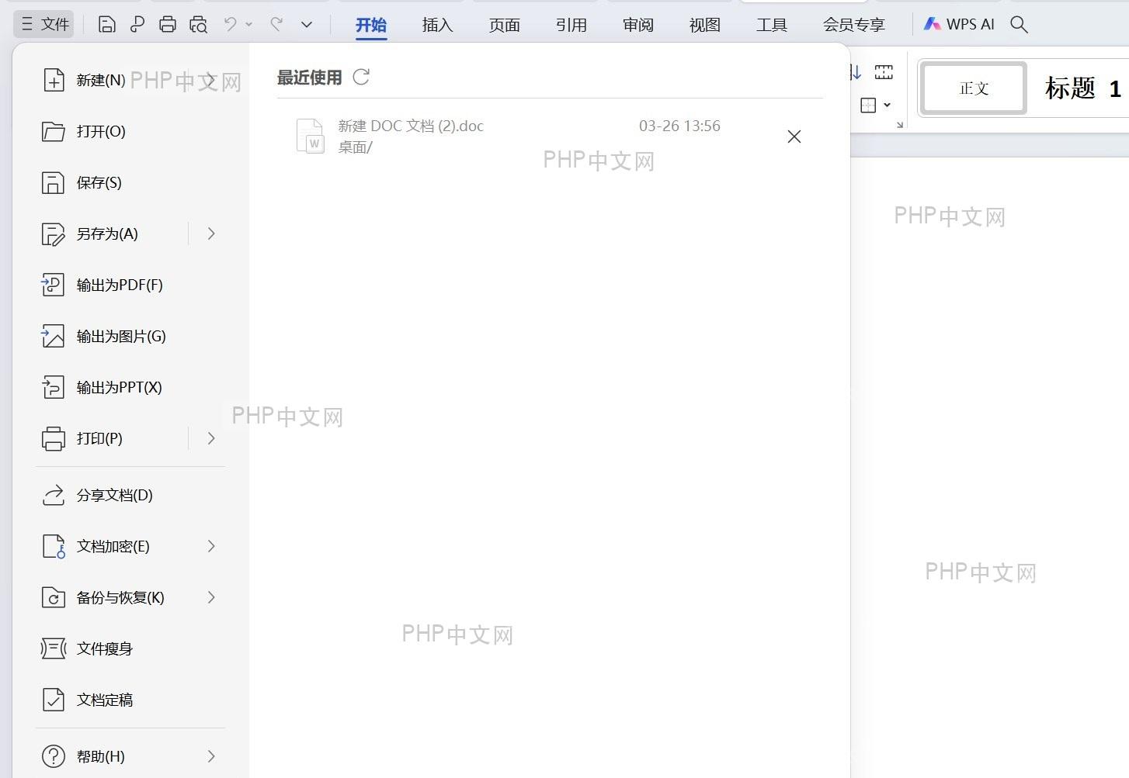Choose 打开(O) from the file menu
The width and height of the screenshot is (1129, 778).
(x=130, y=131)
